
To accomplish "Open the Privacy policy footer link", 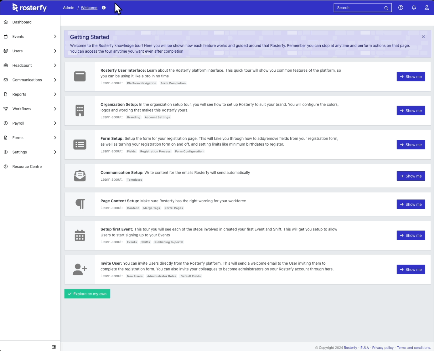I will click(383, 348).
